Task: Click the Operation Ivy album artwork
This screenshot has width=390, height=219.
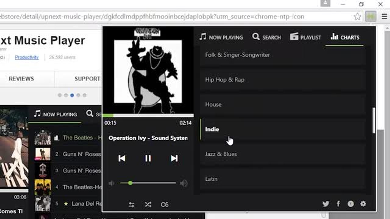Action: pyautogui.click(x=148, y=70)
